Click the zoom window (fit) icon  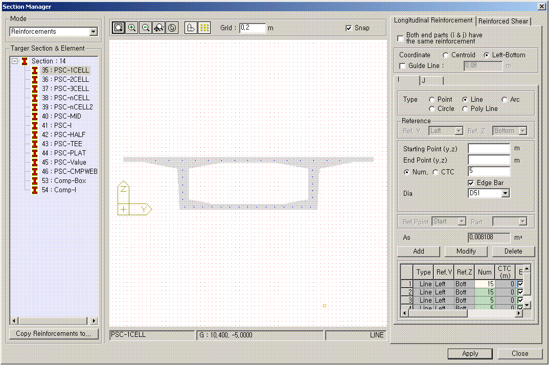[119, 28]
